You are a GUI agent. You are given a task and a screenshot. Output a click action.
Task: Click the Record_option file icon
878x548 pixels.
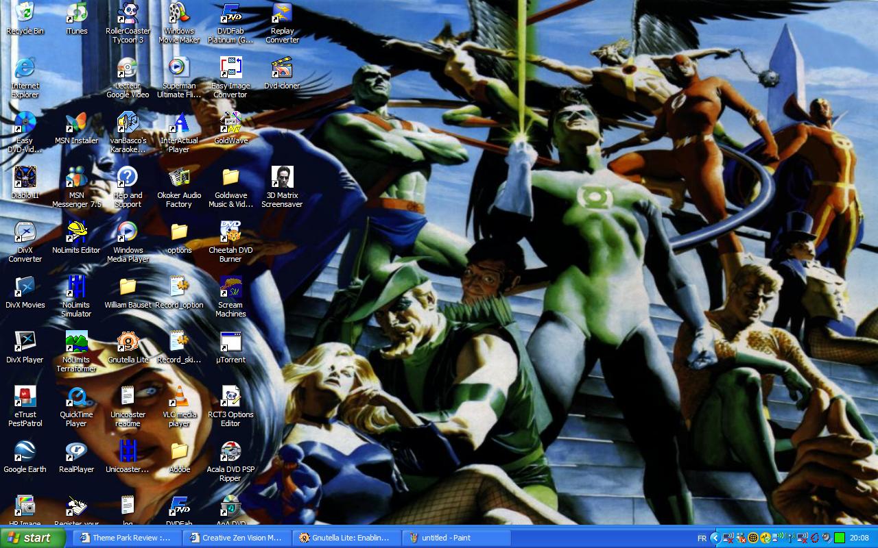tap(179, 292)
